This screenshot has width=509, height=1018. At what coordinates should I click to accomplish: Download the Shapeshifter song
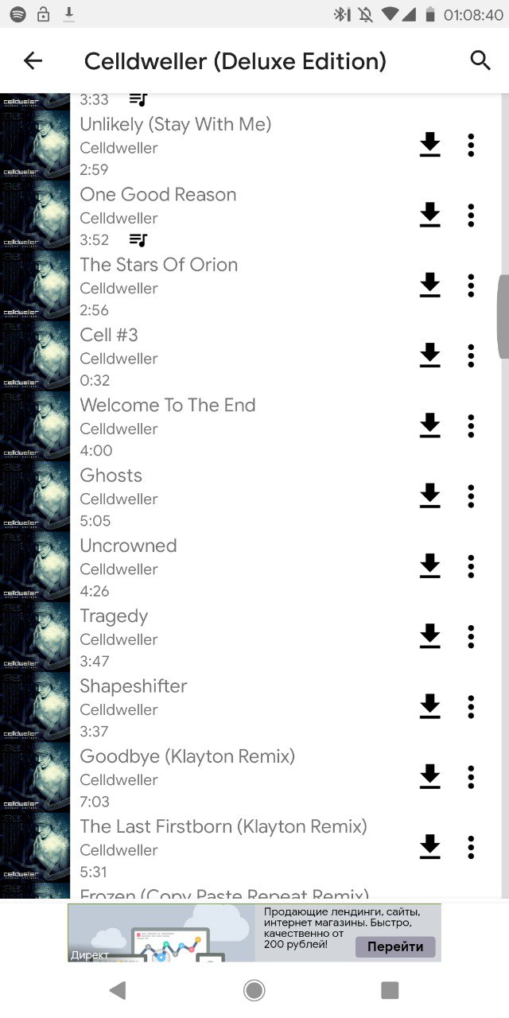[429, 706]
